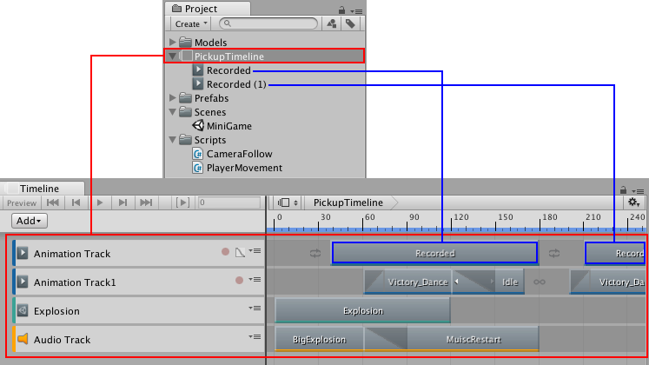This screenshot has height=365, width=649.
Task: Select the CameraFollow script
Action: coord(239,154)
